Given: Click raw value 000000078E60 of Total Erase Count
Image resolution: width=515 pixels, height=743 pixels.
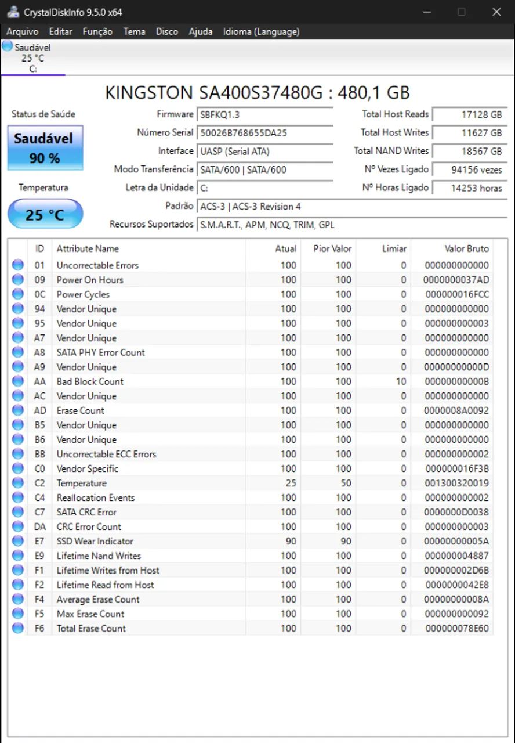Looking at the screenshot, I should pyautogui.click(x=457, y=628).
